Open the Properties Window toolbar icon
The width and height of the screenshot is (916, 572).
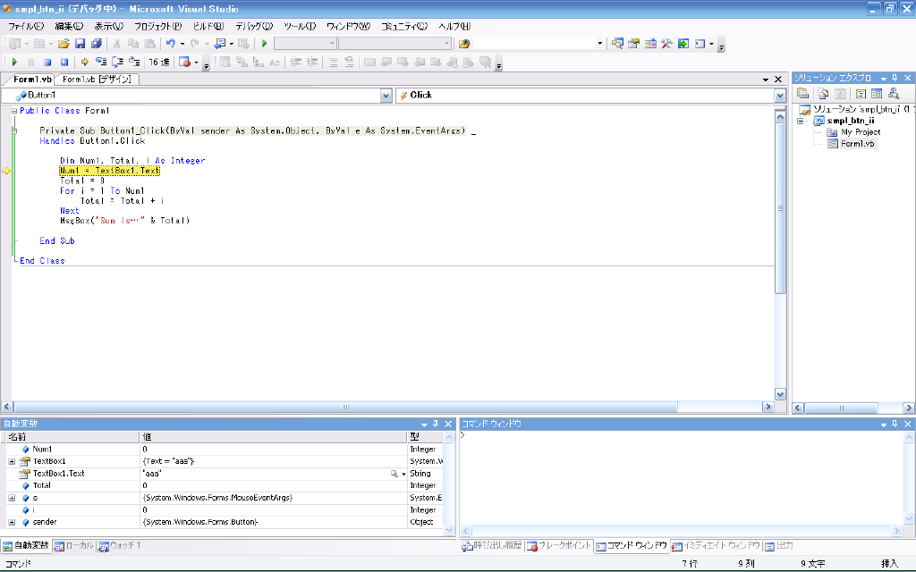tap(634, 44)
